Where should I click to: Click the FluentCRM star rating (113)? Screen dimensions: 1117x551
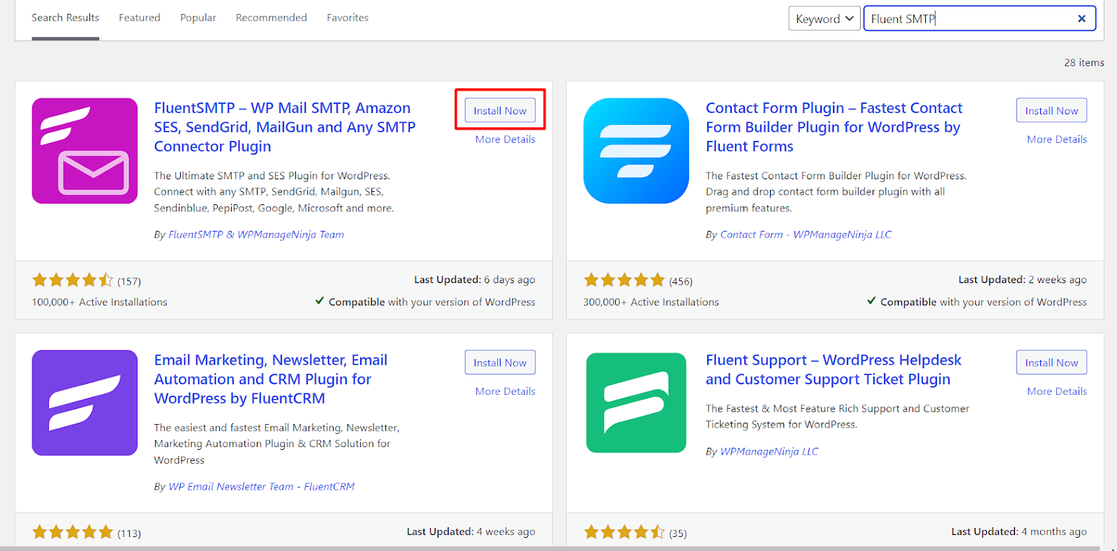73,532
